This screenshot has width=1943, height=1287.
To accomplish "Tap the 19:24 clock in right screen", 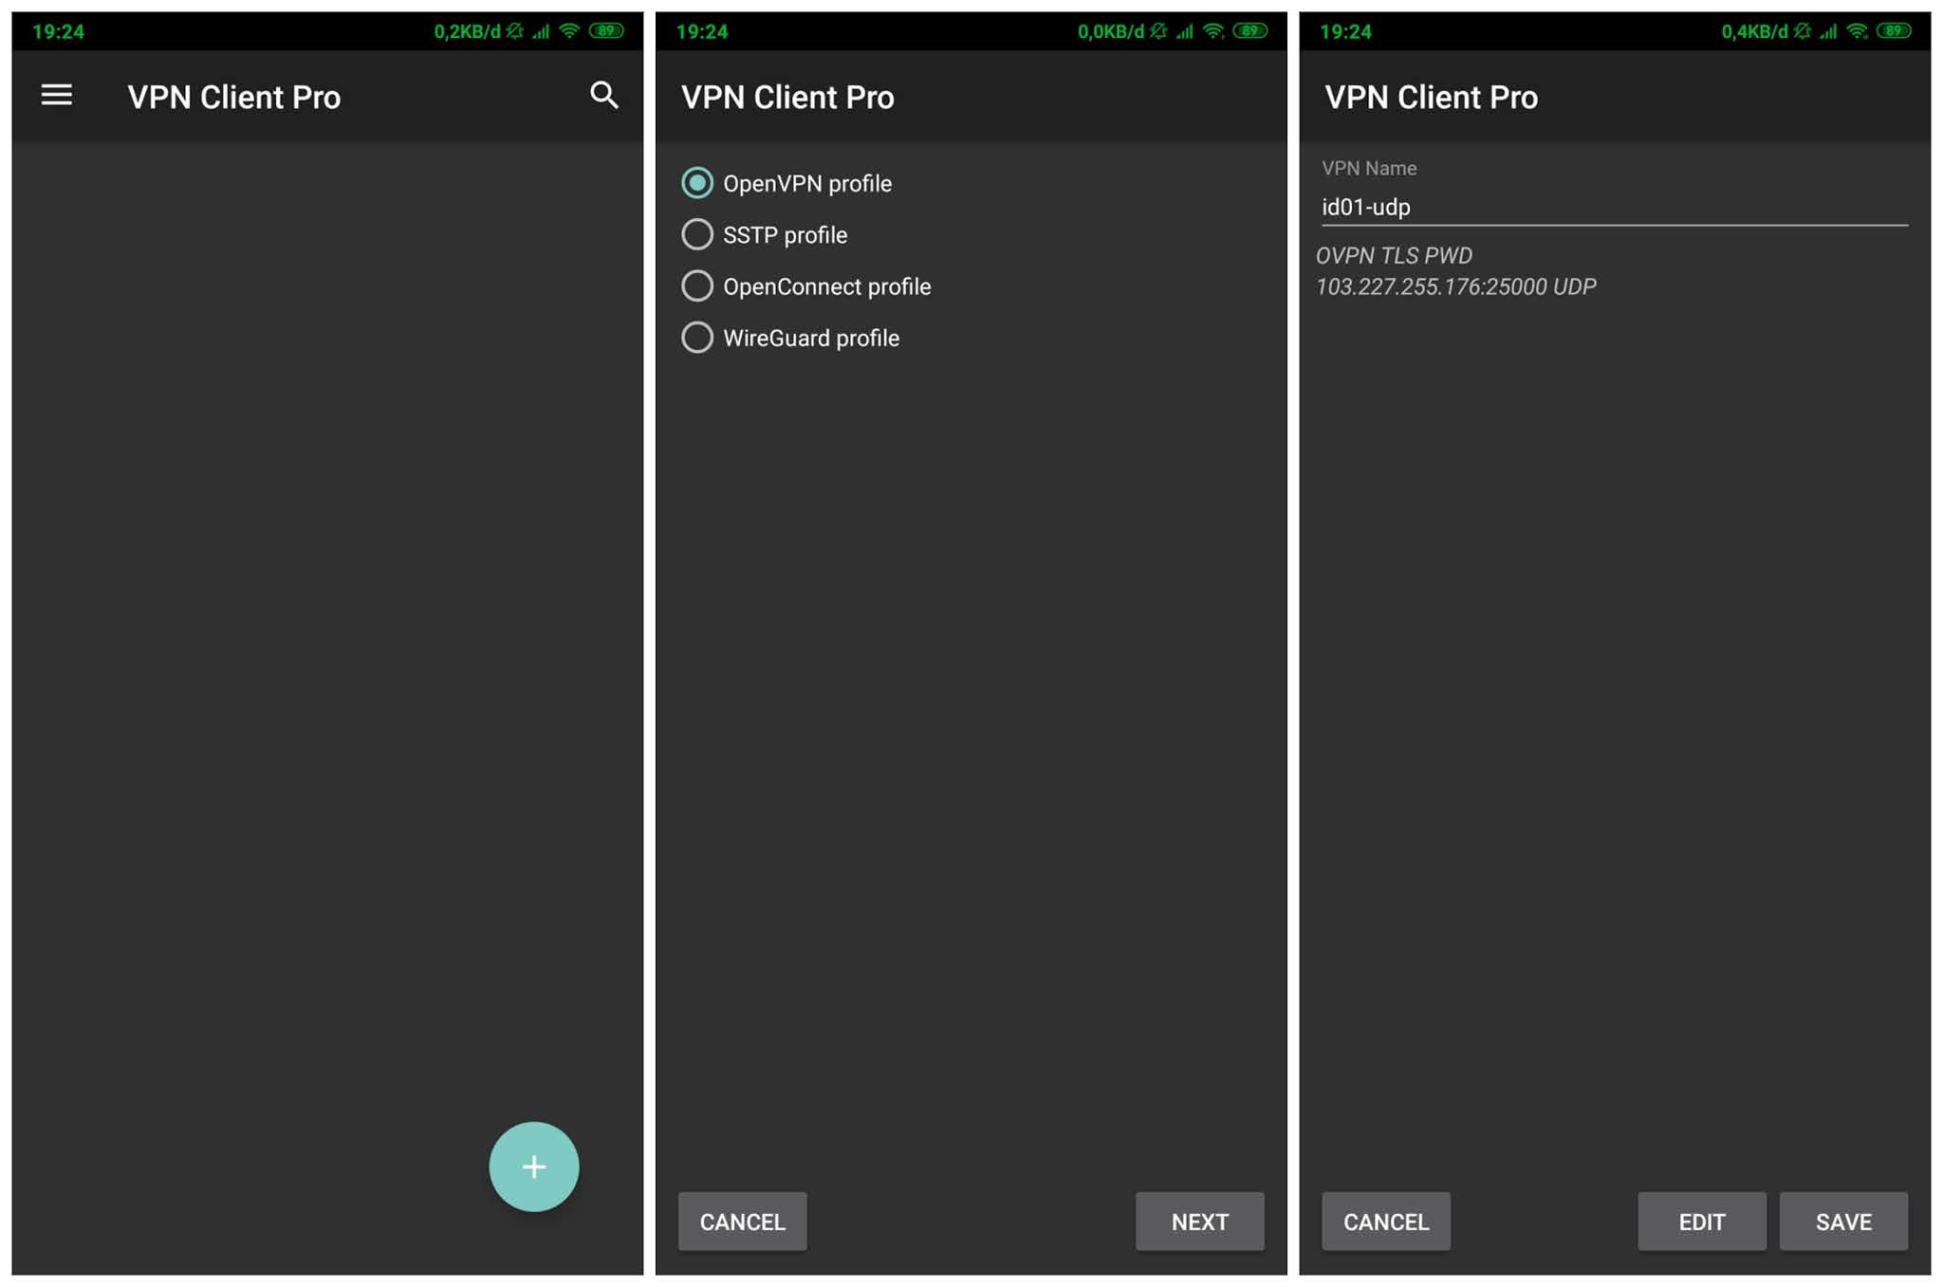I will click(x=1345, y=31).
